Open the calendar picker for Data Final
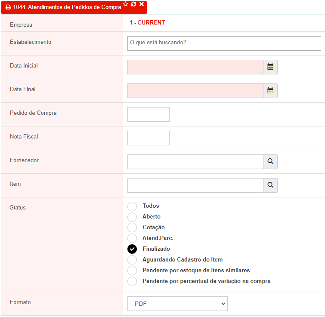Screen dimensions: 325x317 click(x=270, y=91)
